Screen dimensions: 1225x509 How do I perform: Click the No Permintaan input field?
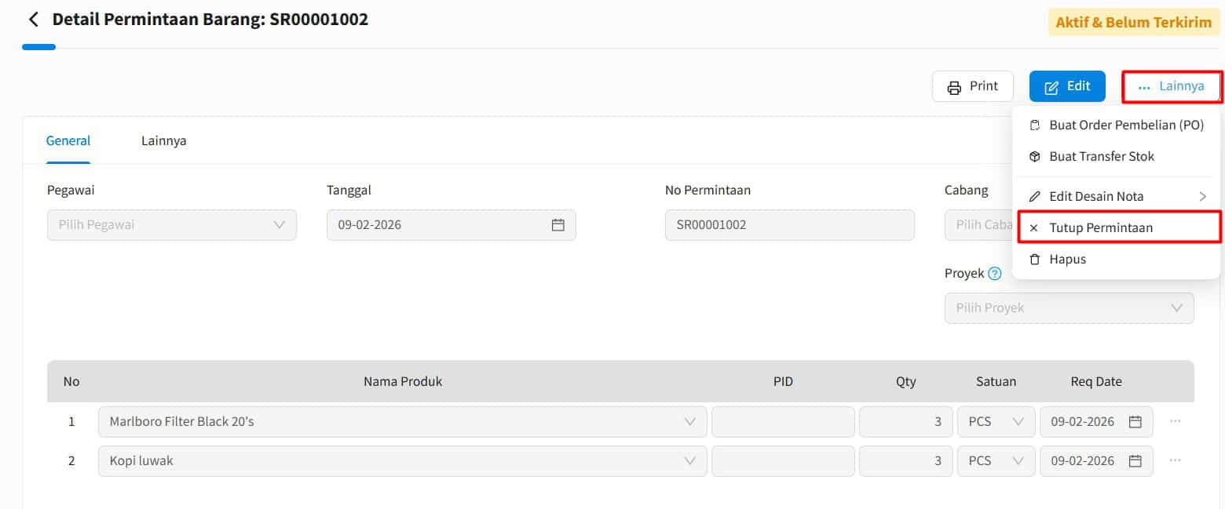coord(789,225)
